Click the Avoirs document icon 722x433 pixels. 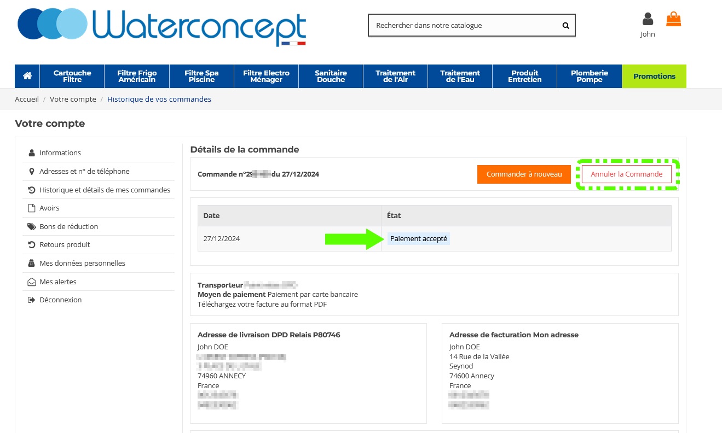[x=32, y=208]
